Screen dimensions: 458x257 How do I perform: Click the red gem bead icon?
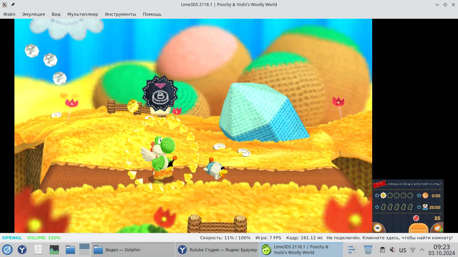pos(416,218)
